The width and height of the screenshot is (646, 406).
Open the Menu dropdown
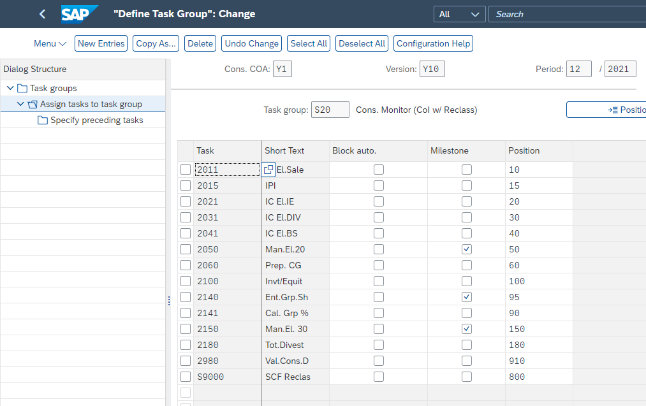tap(50, 43)
